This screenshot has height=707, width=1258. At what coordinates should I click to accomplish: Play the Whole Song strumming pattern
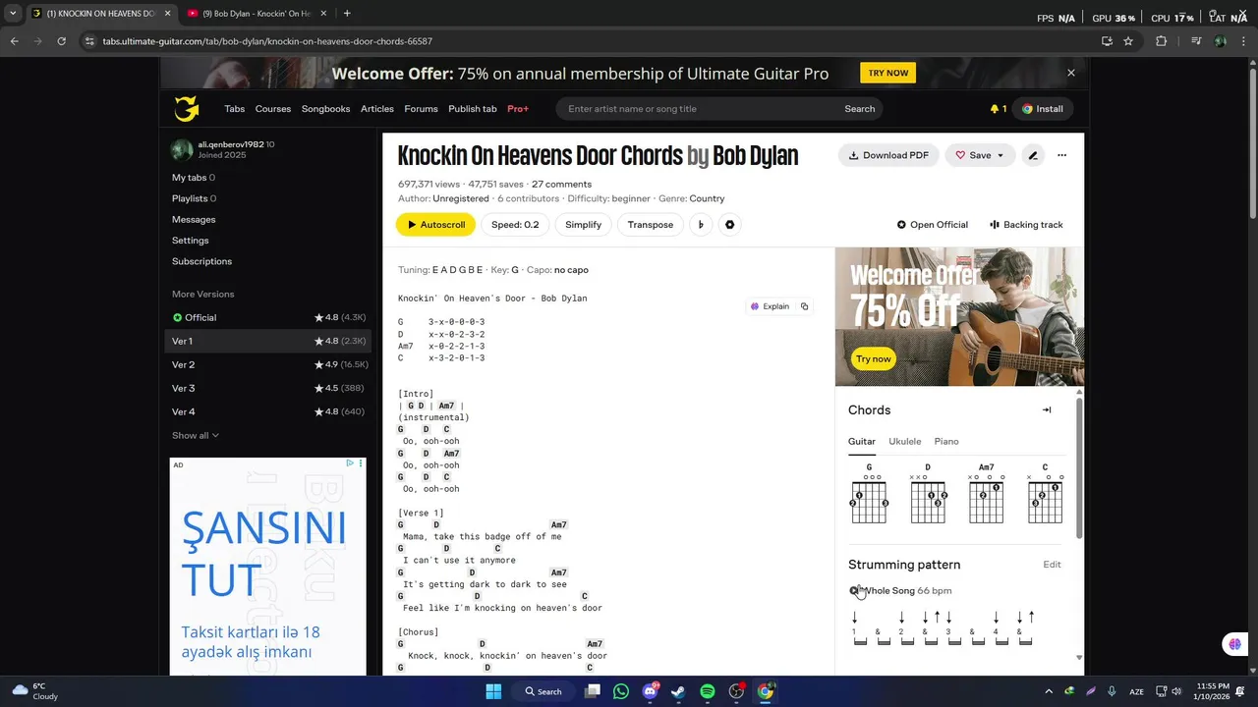click(x=854, y=590)
